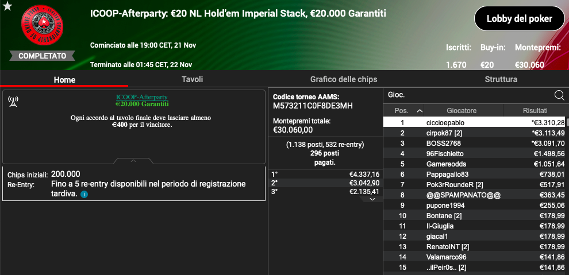Select player ciccioepablo in first place
The height and width of the screenshot is (275, 569).
[x=475, y=122]
